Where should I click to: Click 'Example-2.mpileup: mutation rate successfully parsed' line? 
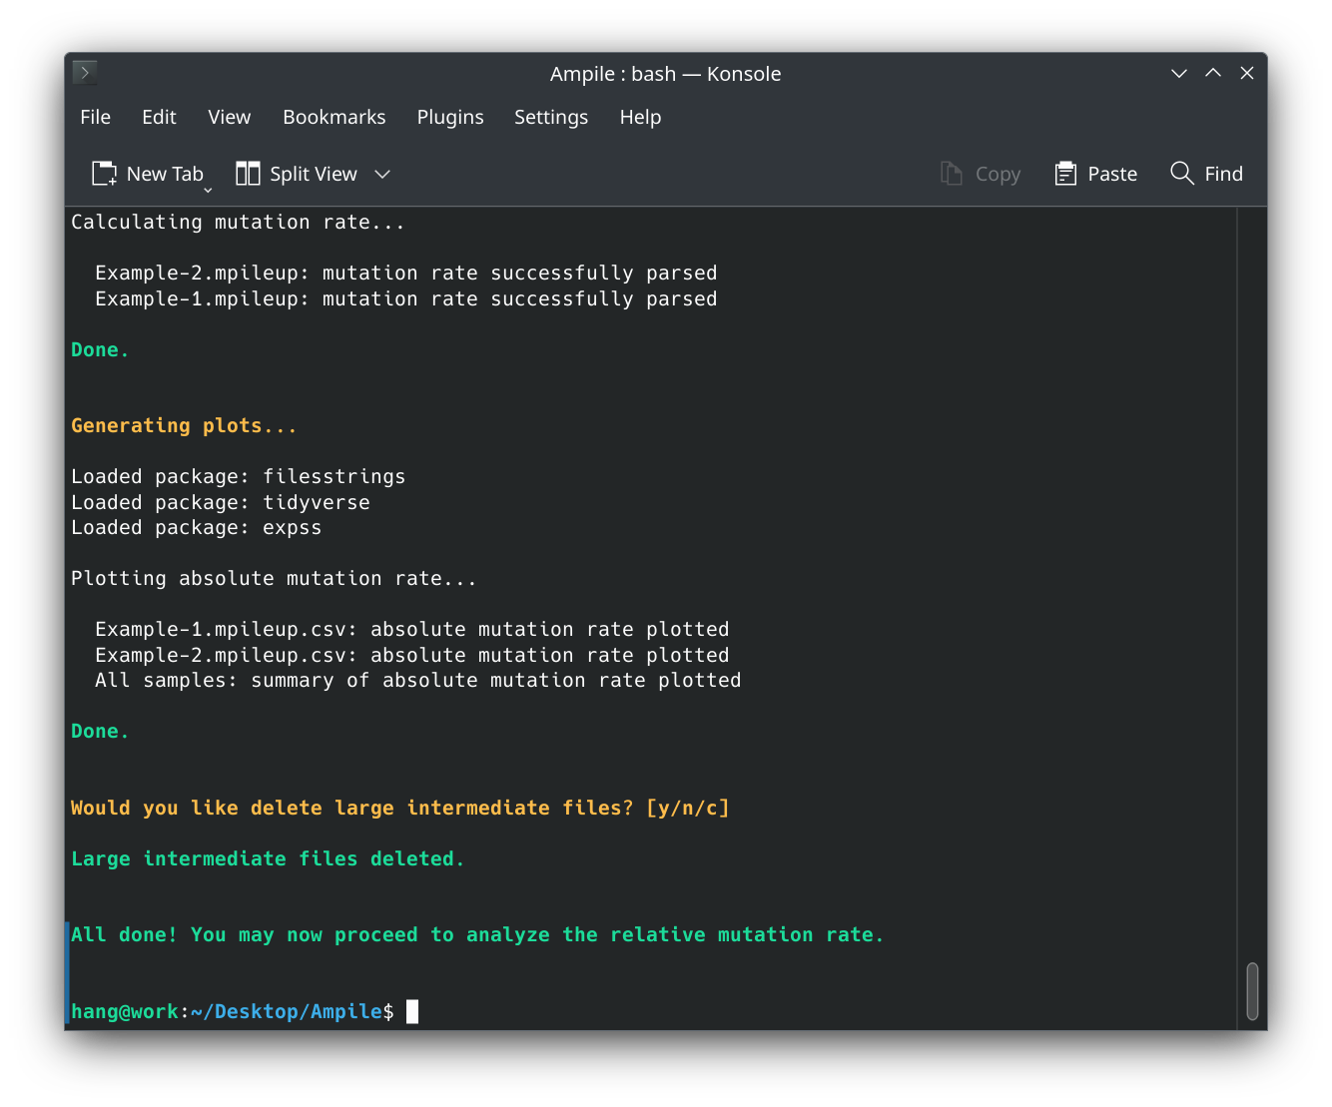405,273
